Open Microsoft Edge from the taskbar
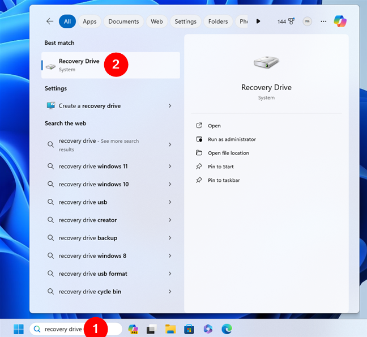Viewport: 367px width, 337px height. pos(227,329)
